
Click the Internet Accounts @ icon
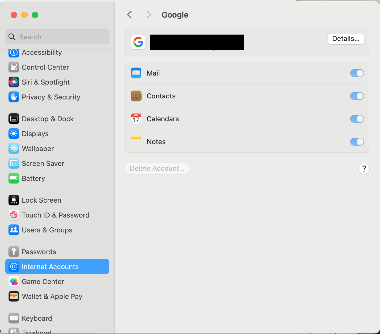[x=14, y=266]
